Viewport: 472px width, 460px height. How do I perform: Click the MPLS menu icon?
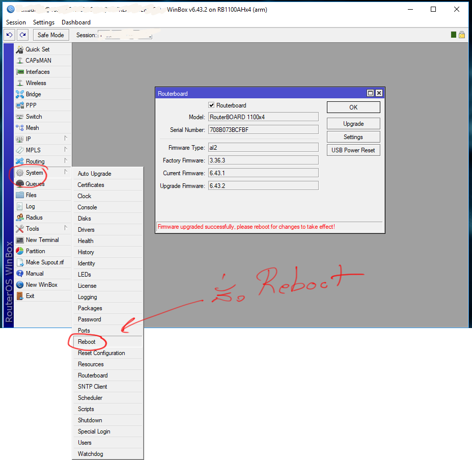point(20,150)
